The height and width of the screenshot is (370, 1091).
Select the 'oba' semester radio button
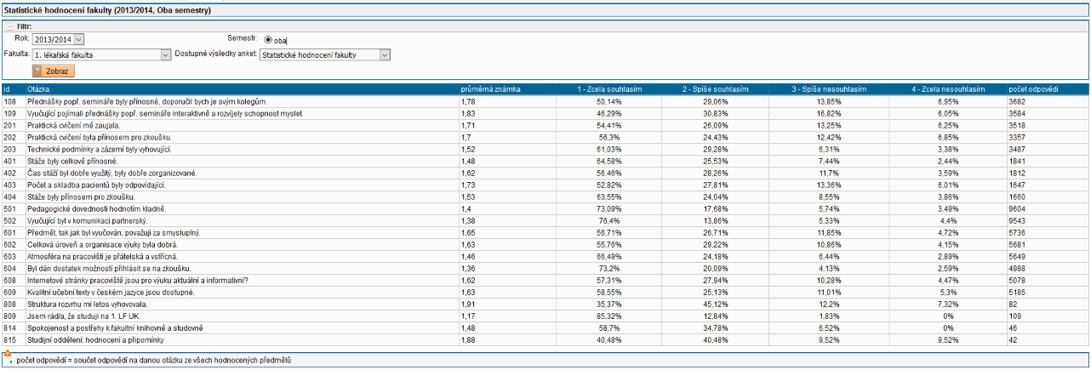pyautogui.click(x=268, y=40)
